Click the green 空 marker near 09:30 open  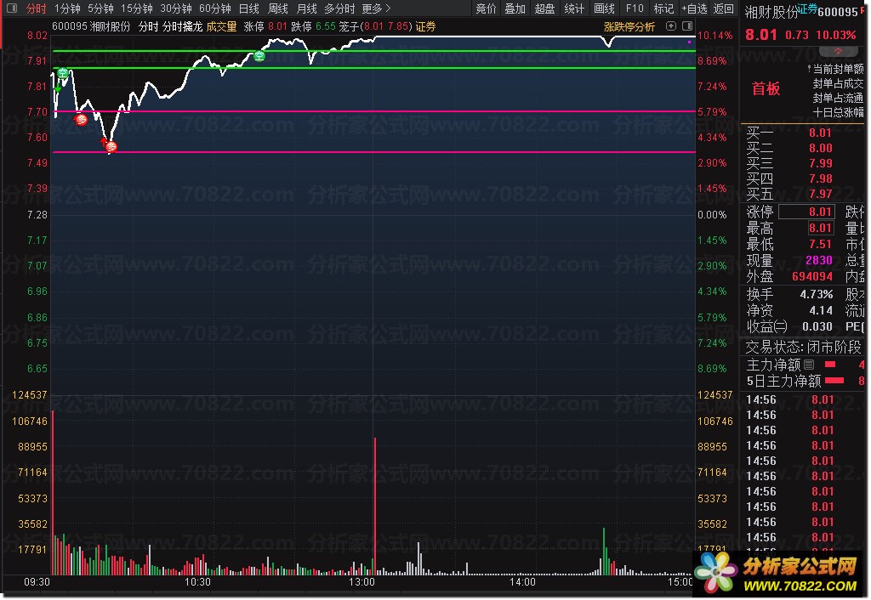(x=63, y=73)
